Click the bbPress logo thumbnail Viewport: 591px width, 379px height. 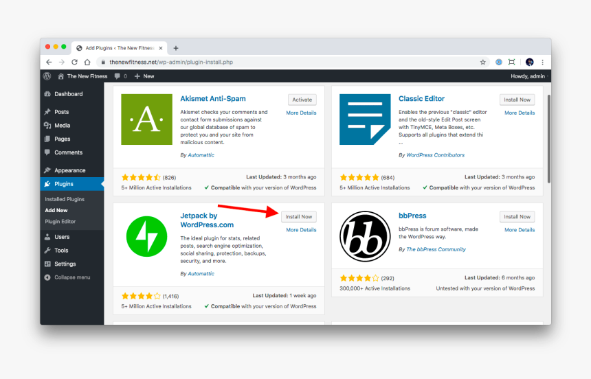tap(365, 237)
